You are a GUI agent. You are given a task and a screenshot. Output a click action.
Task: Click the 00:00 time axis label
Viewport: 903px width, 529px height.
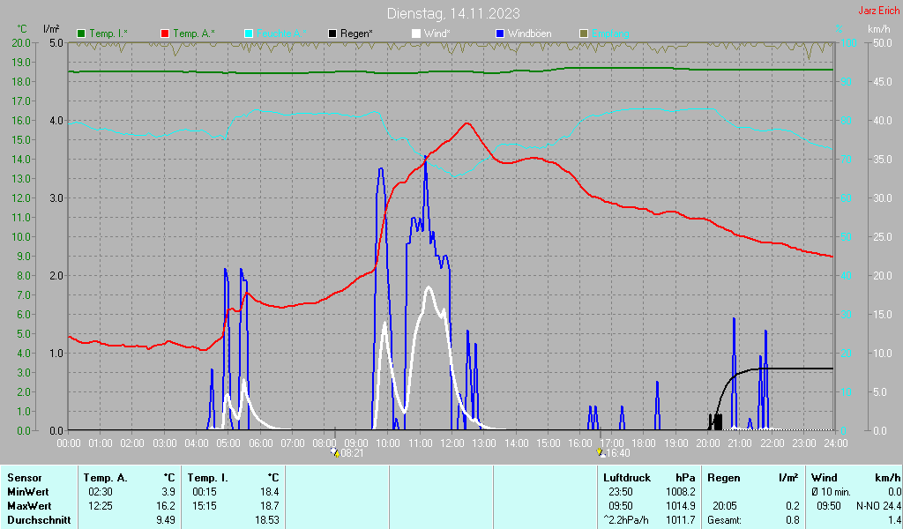pos(69,443)
